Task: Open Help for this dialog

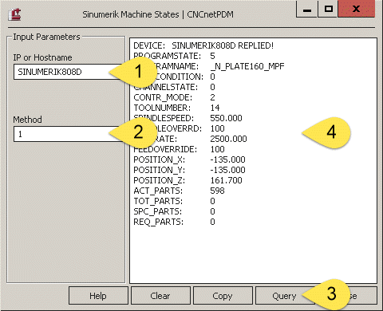Action: (98, 296)
